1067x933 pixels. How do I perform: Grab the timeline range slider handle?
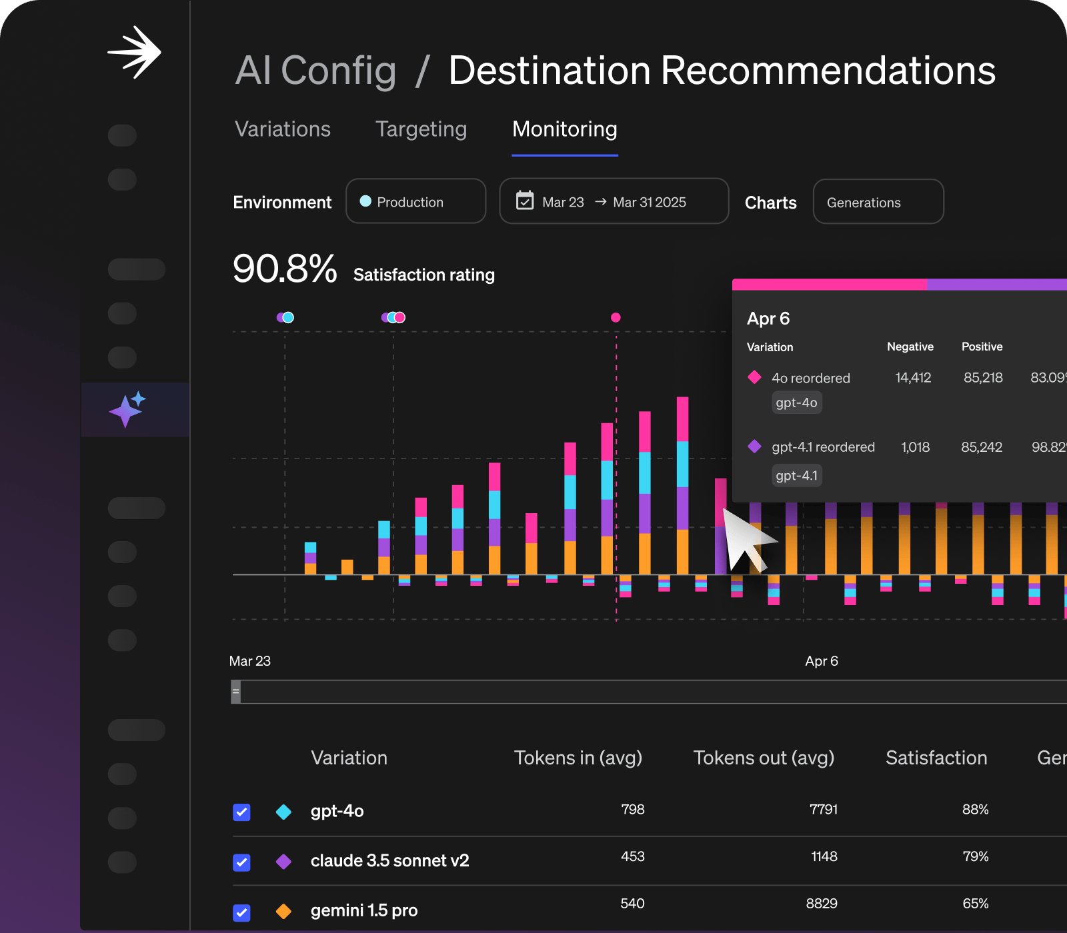click(x=235, y=692)
